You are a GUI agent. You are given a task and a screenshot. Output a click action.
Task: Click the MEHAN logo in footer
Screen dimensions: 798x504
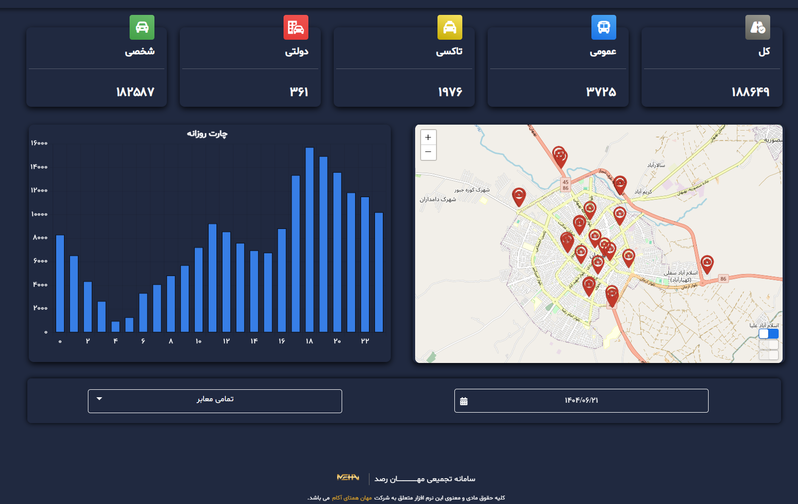[x=348, y=478]
